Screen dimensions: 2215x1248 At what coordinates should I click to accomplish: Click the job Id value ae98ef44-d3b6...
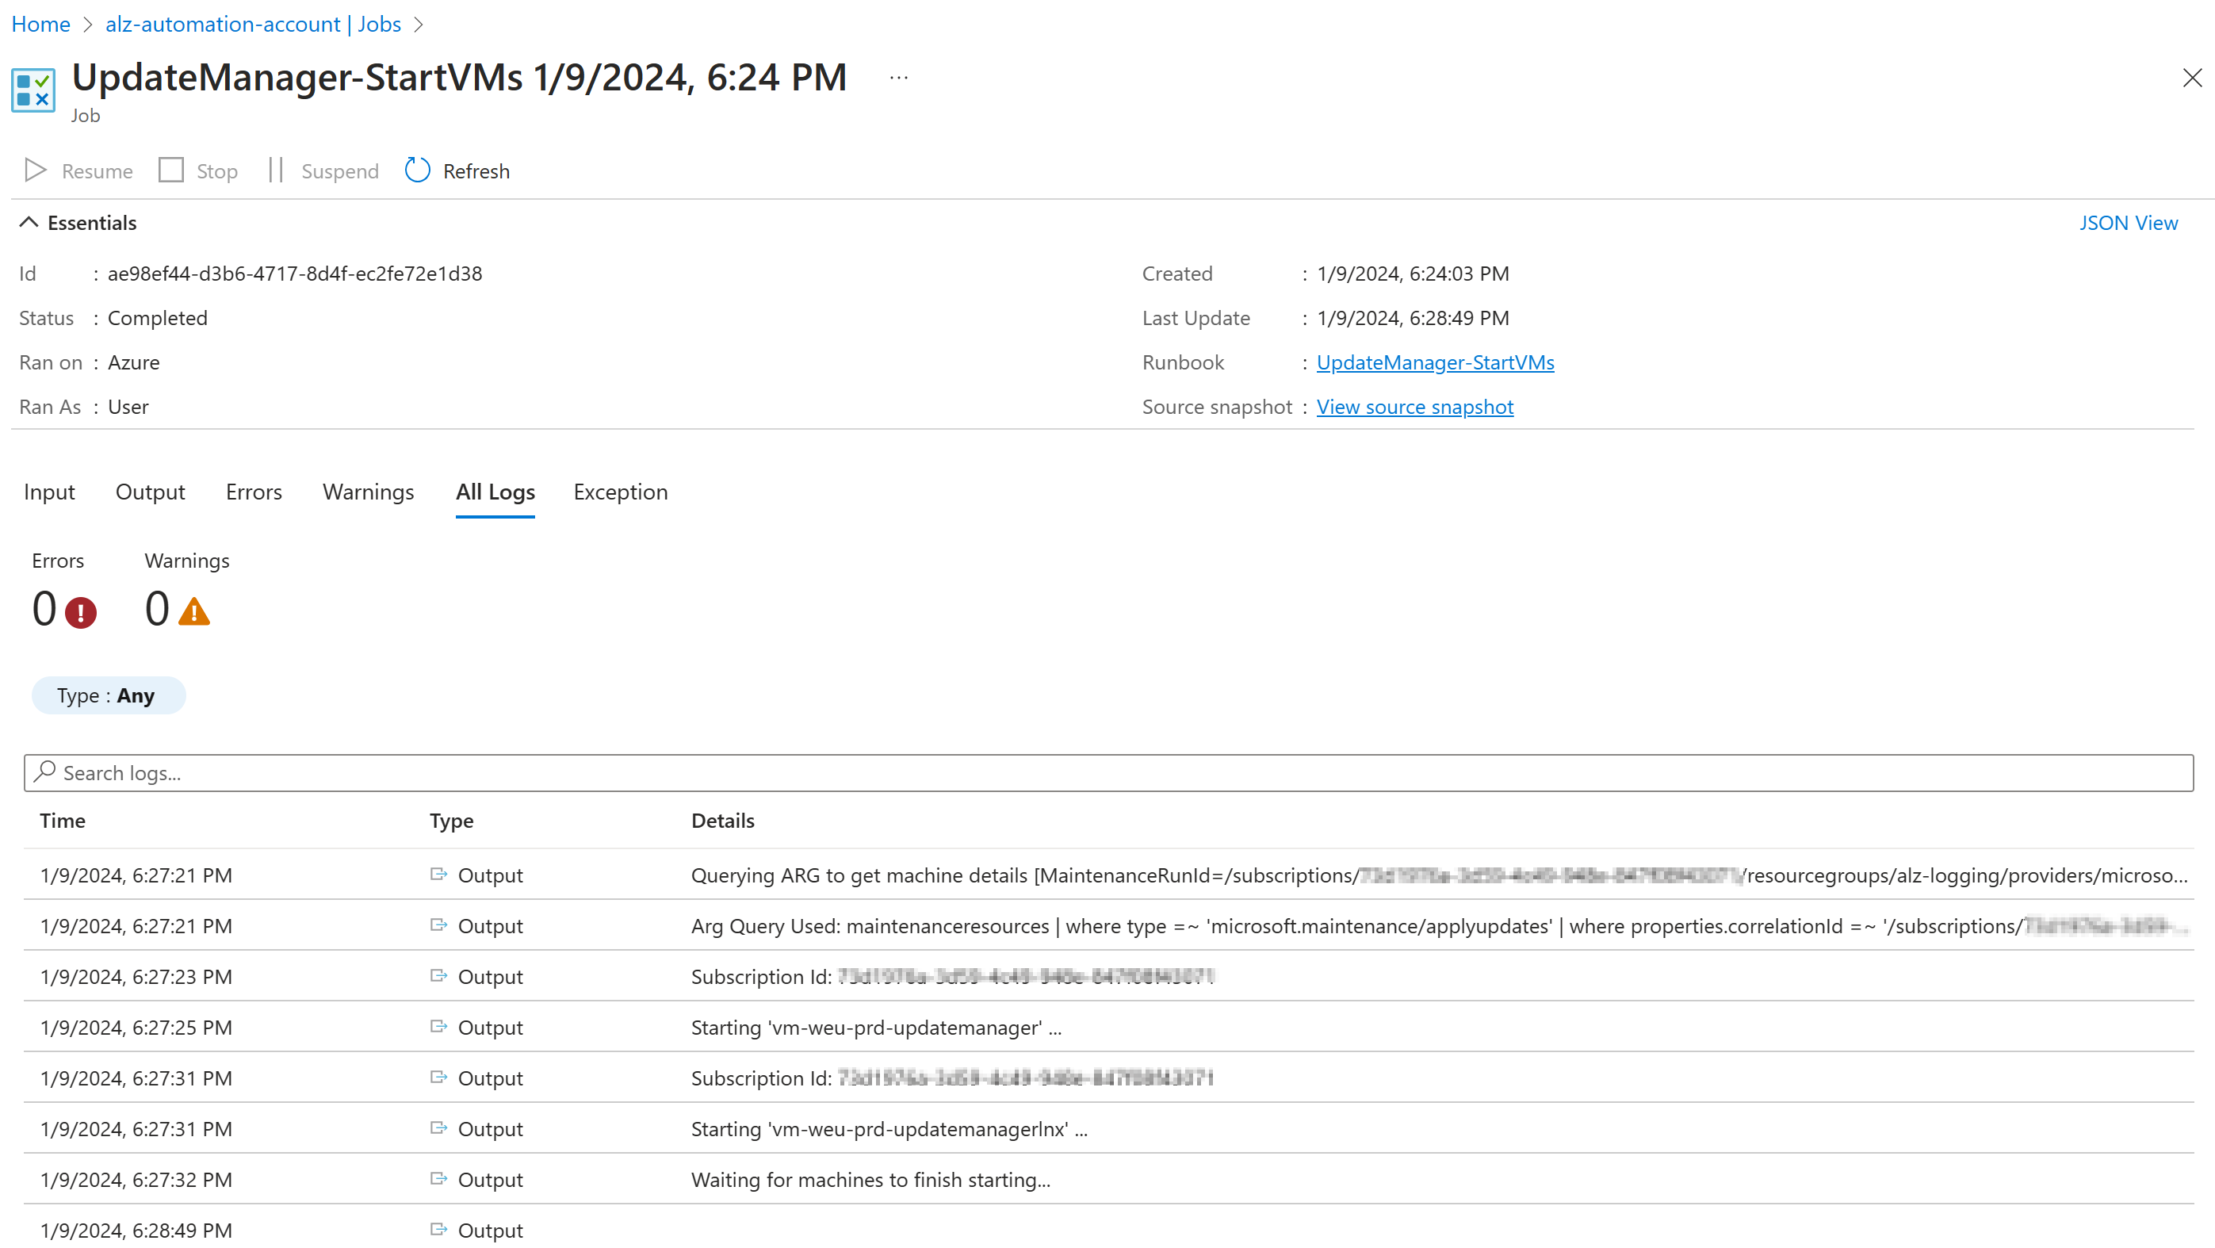point(295,274)
